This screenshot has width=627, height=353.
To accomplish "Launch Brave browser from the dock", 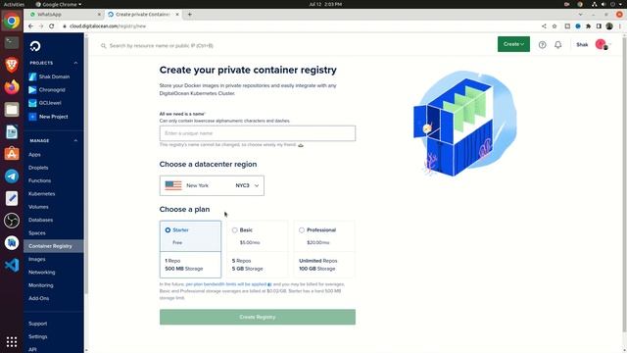I will (12, 65).
